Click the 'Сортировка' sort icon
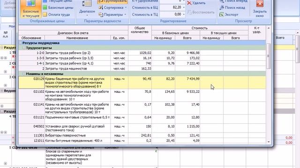300x168 pixels. [101, 7]
